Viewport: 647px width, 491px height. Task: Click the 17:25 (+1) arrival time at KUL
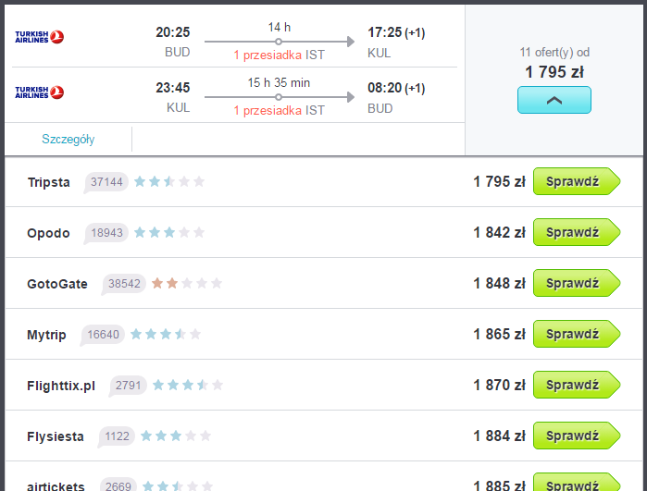click(396, 32)
